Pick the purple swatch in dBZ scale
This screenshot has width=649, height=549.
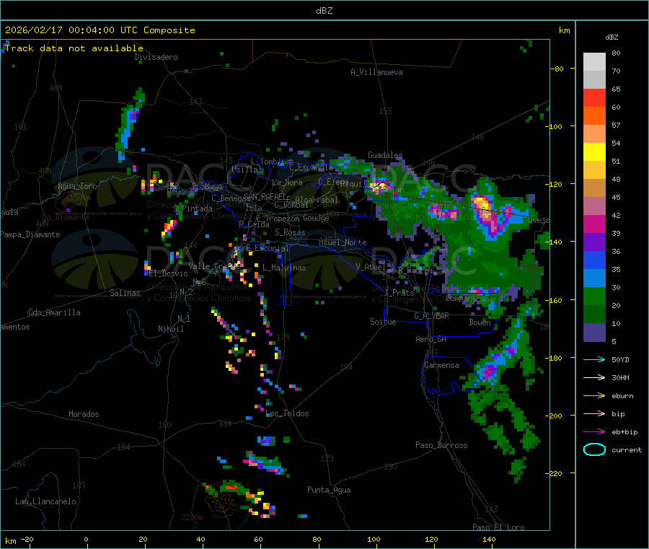594,242
